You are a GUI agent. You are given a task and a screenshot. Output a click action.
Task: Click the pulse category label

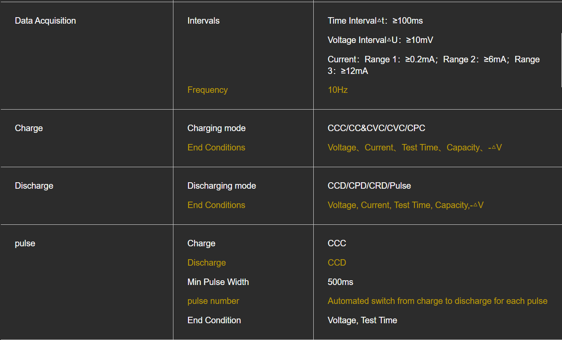click(25, 243)
